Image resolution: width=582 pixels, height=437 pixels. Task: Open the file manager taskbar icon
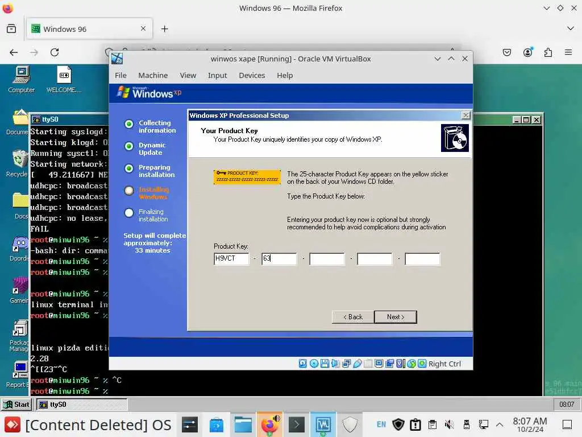(x=243, y=424)
